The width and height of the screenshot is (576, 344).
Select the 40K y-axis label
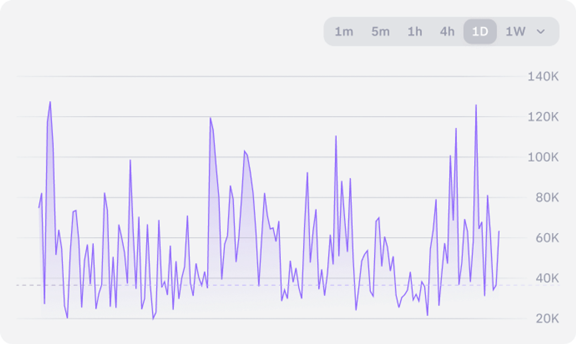click(x=547, y=278)
